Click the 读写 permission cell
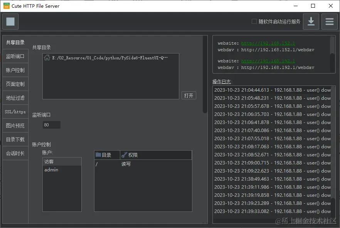 click(126, 164)
